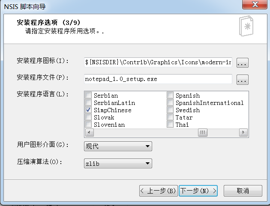Tick the Swedish language checkbox

[x=170, y=110]
